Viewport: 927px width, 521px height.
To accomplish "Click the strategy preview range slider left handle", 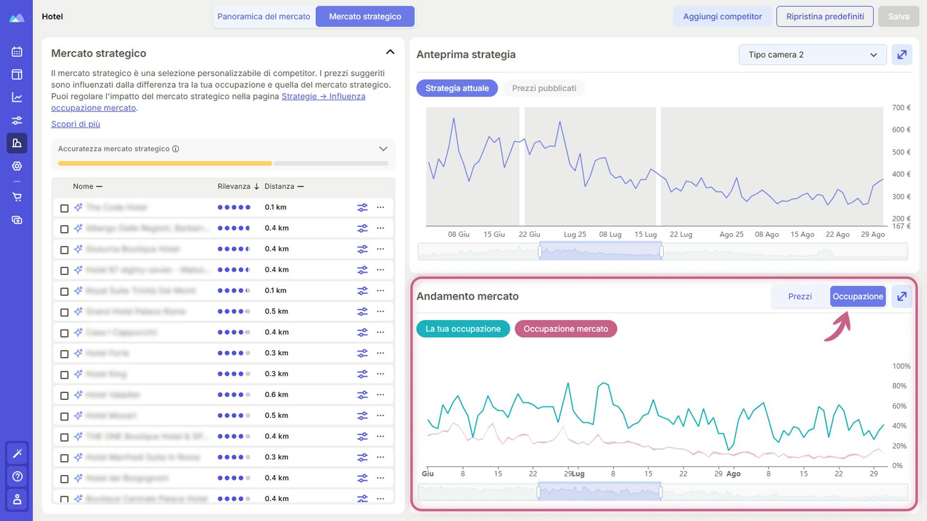I will click(x=540, y=251).
